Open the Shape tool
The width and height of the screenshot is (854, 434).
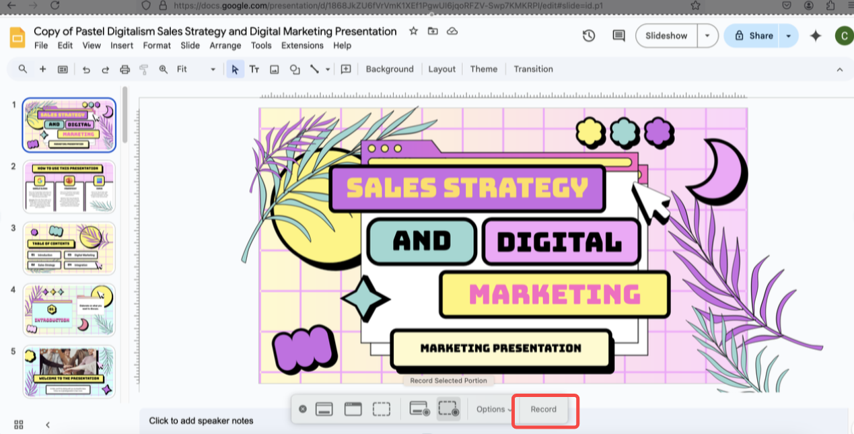coord(295,69)
